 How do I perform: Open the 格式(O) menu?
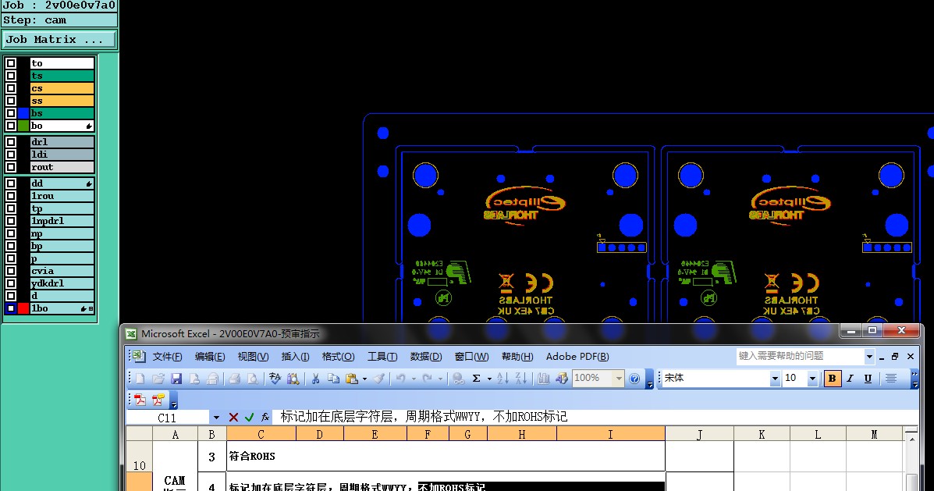click(338, 356)
